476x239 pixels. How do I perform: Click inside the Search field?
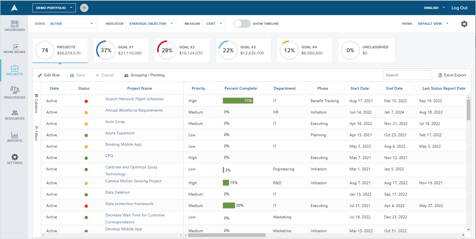(407, 75)
